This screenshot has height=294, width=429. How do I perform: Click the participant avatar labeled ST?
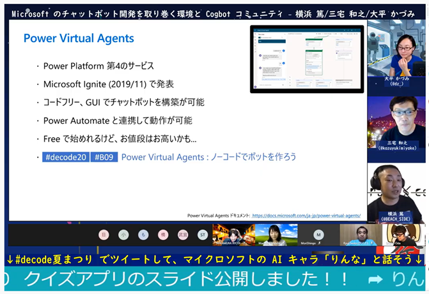pos(203,235)
